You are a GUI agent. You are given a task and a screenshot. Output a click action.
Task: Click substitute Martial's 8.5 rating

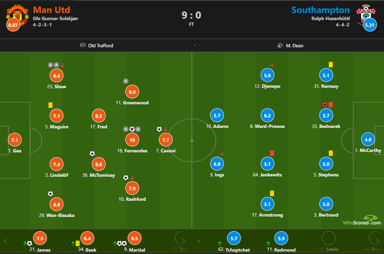pyautogui.click(x=134, y=238)
